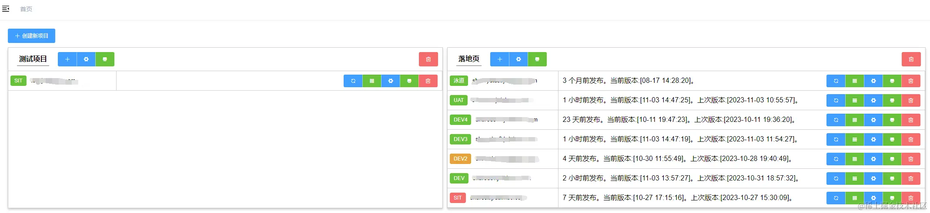Click the green monitor icon in DEV4 row
The width and height of the screenshot is (930, 213).
[892, 120]
